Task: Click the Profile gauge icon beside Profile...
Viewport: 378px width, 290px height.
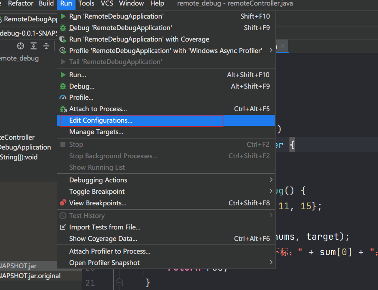Action: click(x=63, y=97)
